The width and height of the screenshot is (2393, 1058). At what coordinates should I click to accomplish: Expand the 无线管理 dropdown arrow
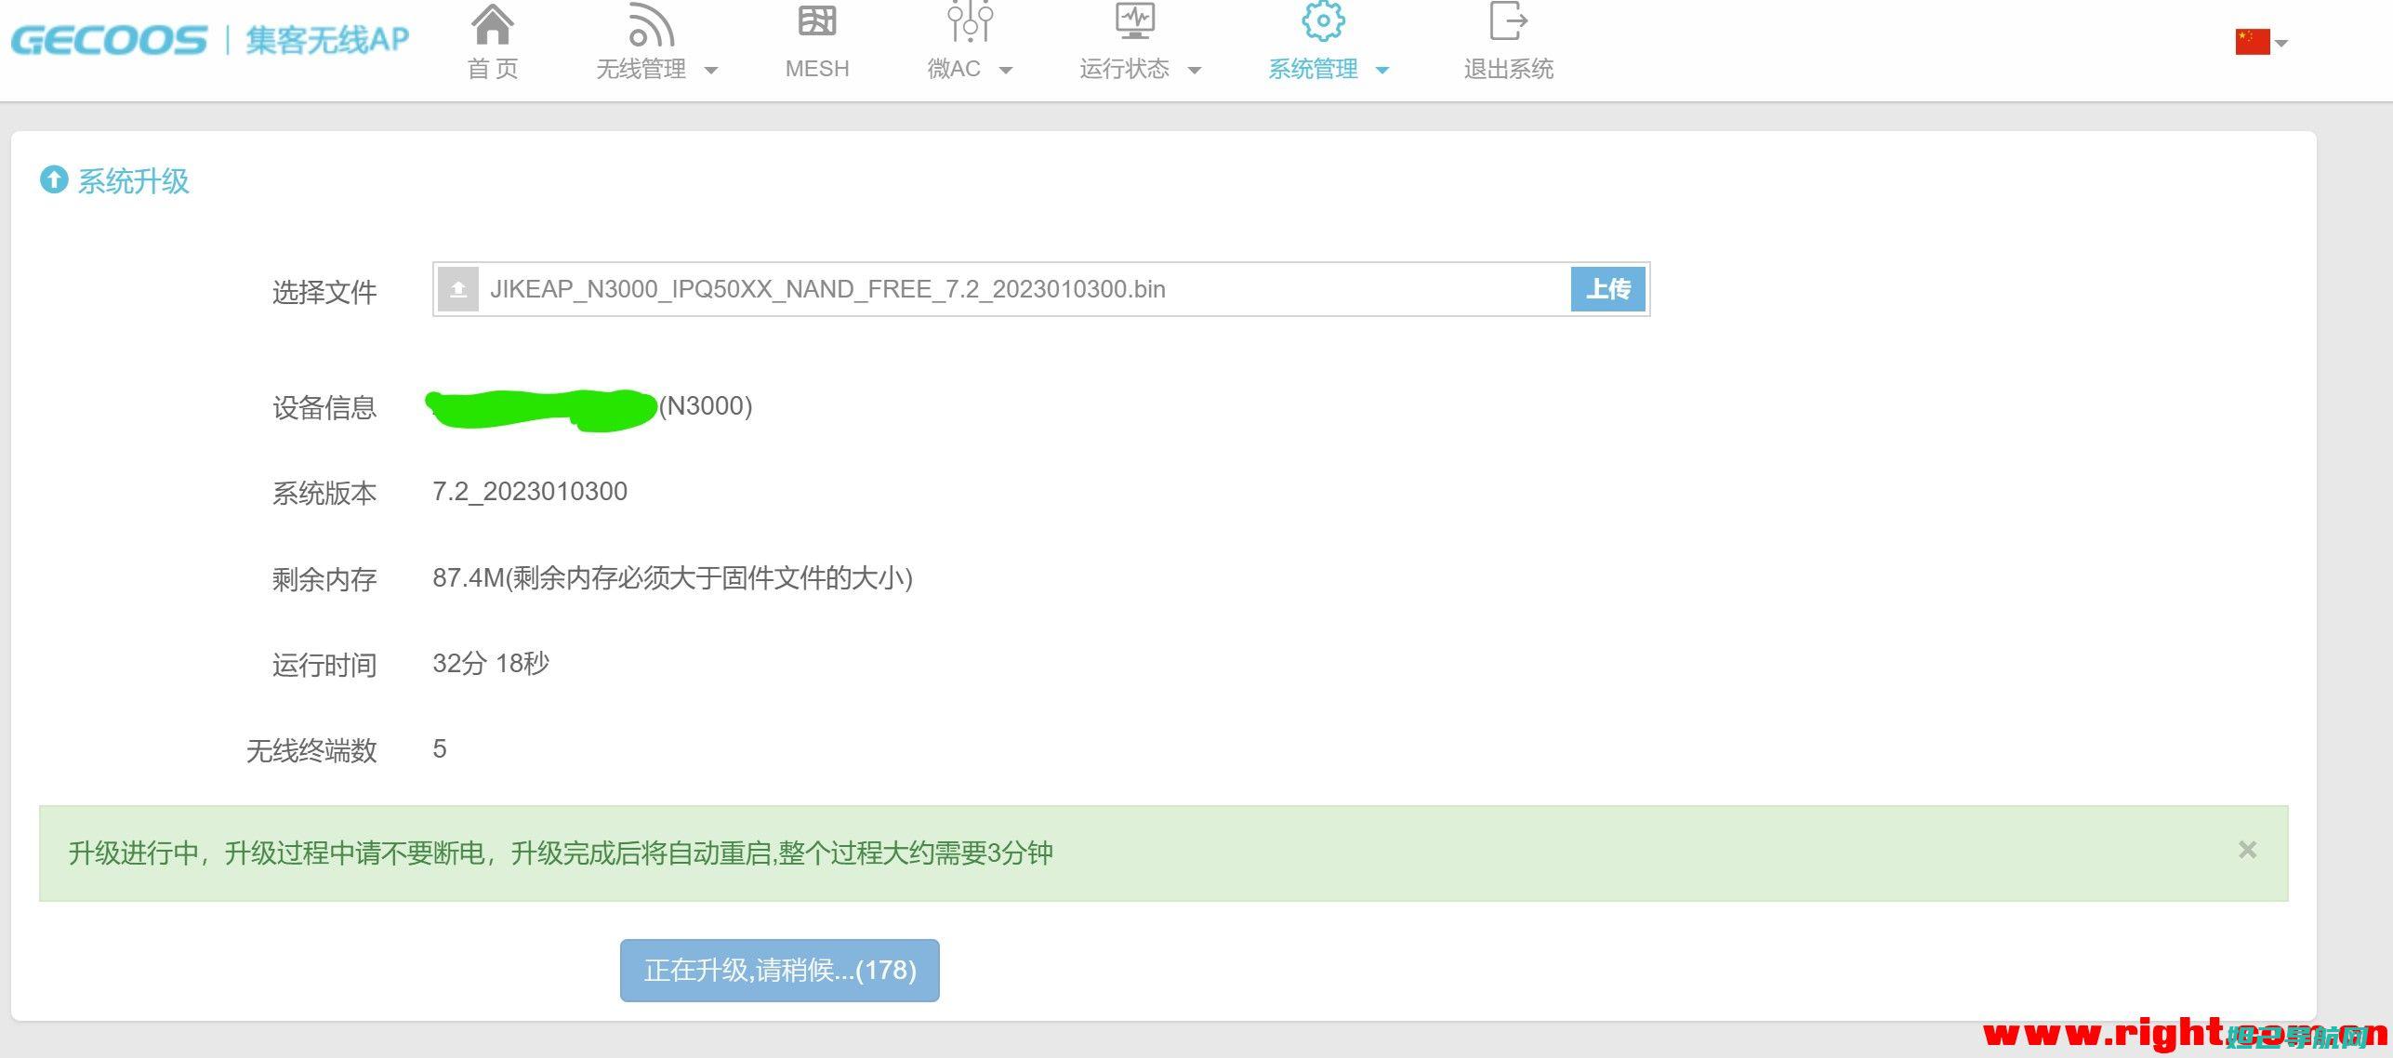click(x=711, y=70)
